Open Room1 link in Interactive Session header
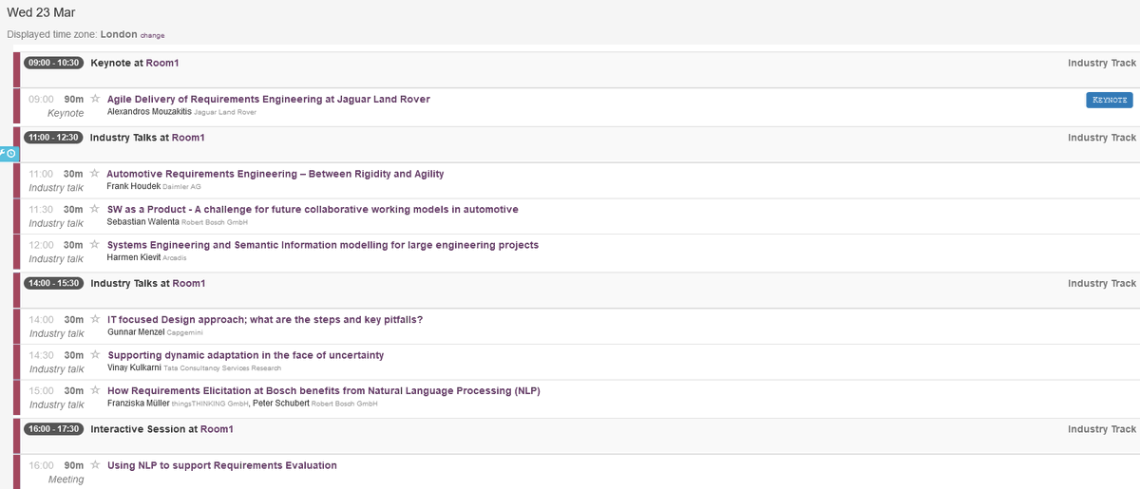This screenshot has width=1140, height=489. [217, 429]
